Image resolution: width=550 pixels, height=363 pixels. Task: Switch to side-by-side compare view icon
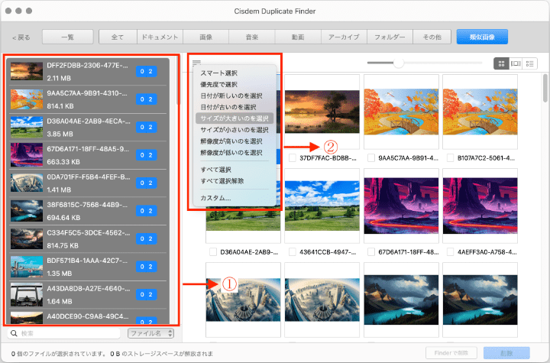[x=516, y=63]
